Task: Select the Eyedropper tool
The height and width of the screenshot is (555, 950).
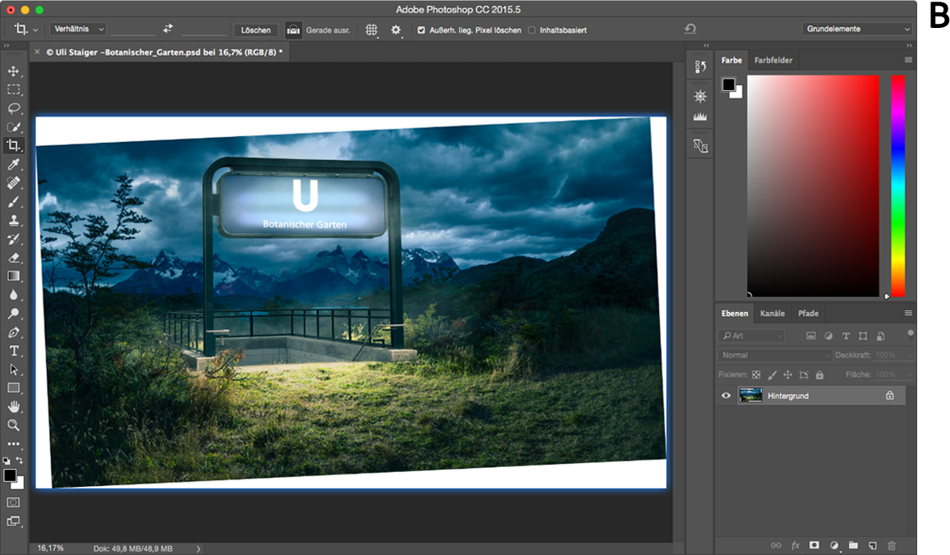Action: (x=13, y=164)
